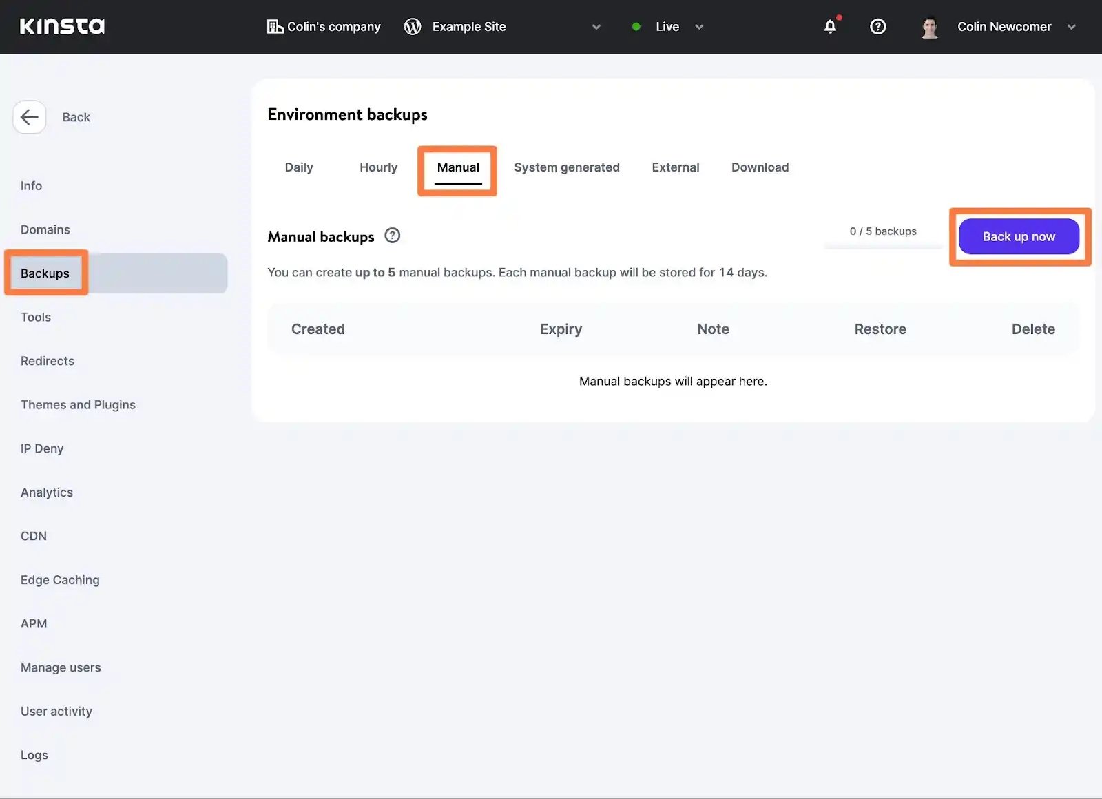Click the Manual backups help icon
The width and height of the screenshot is (1102, 799).
click(392, 236)
